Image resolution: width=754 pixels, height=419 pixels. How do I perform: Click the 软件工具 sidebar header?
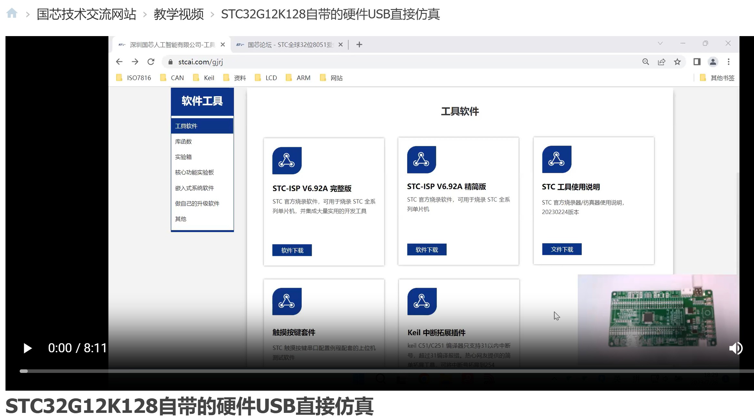202,101
